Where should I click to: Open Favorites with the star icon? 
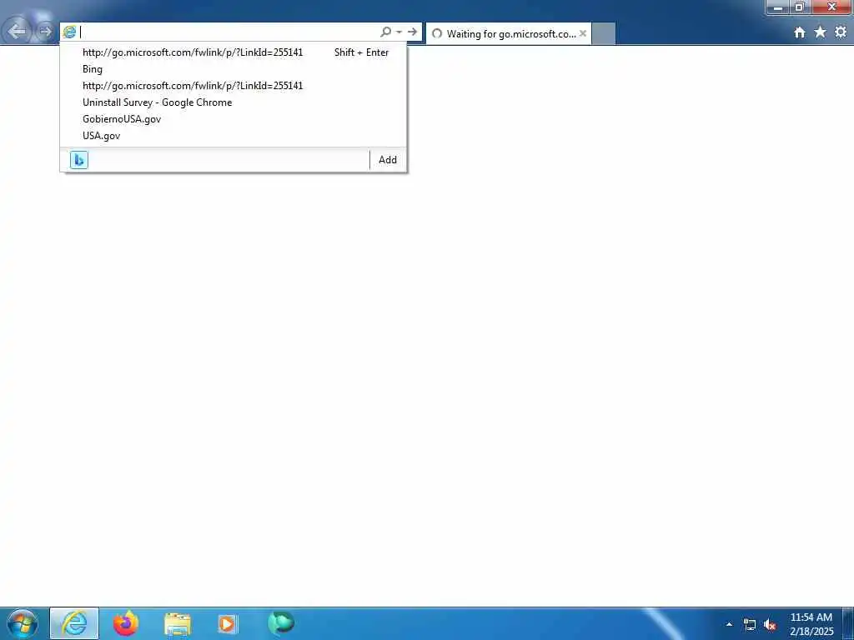tap(821, 32)
